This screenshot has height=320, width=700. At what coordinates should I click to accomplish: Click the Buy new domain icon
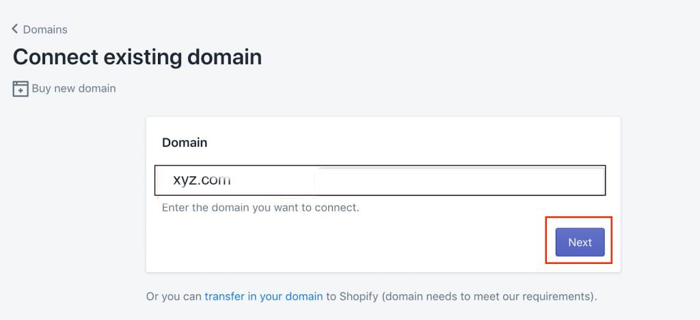coord(21,89)
